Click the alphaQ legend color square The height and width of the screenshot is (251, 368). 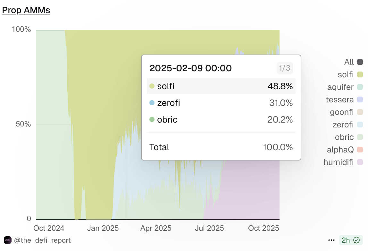point(360,150)
